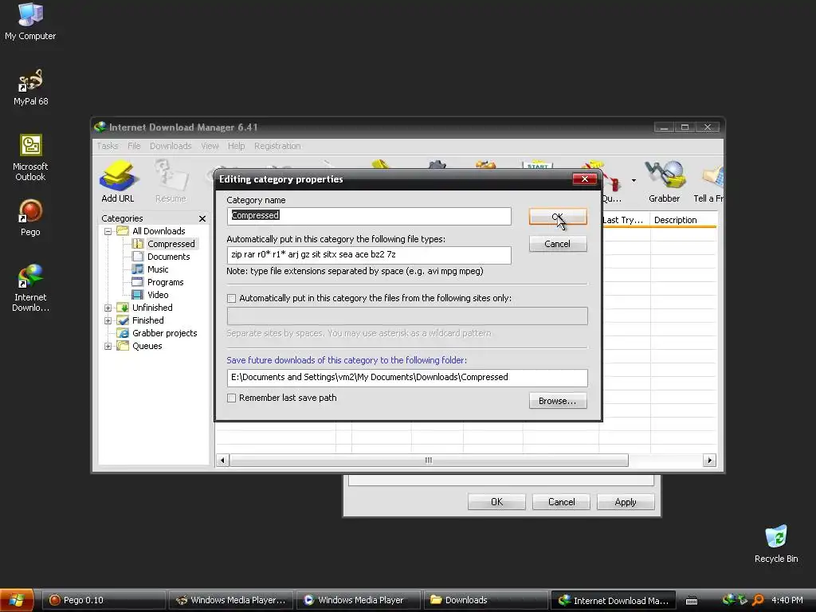816x612 pixels.
Task: Select the Music category in the tree
Action: click(158, 269)
